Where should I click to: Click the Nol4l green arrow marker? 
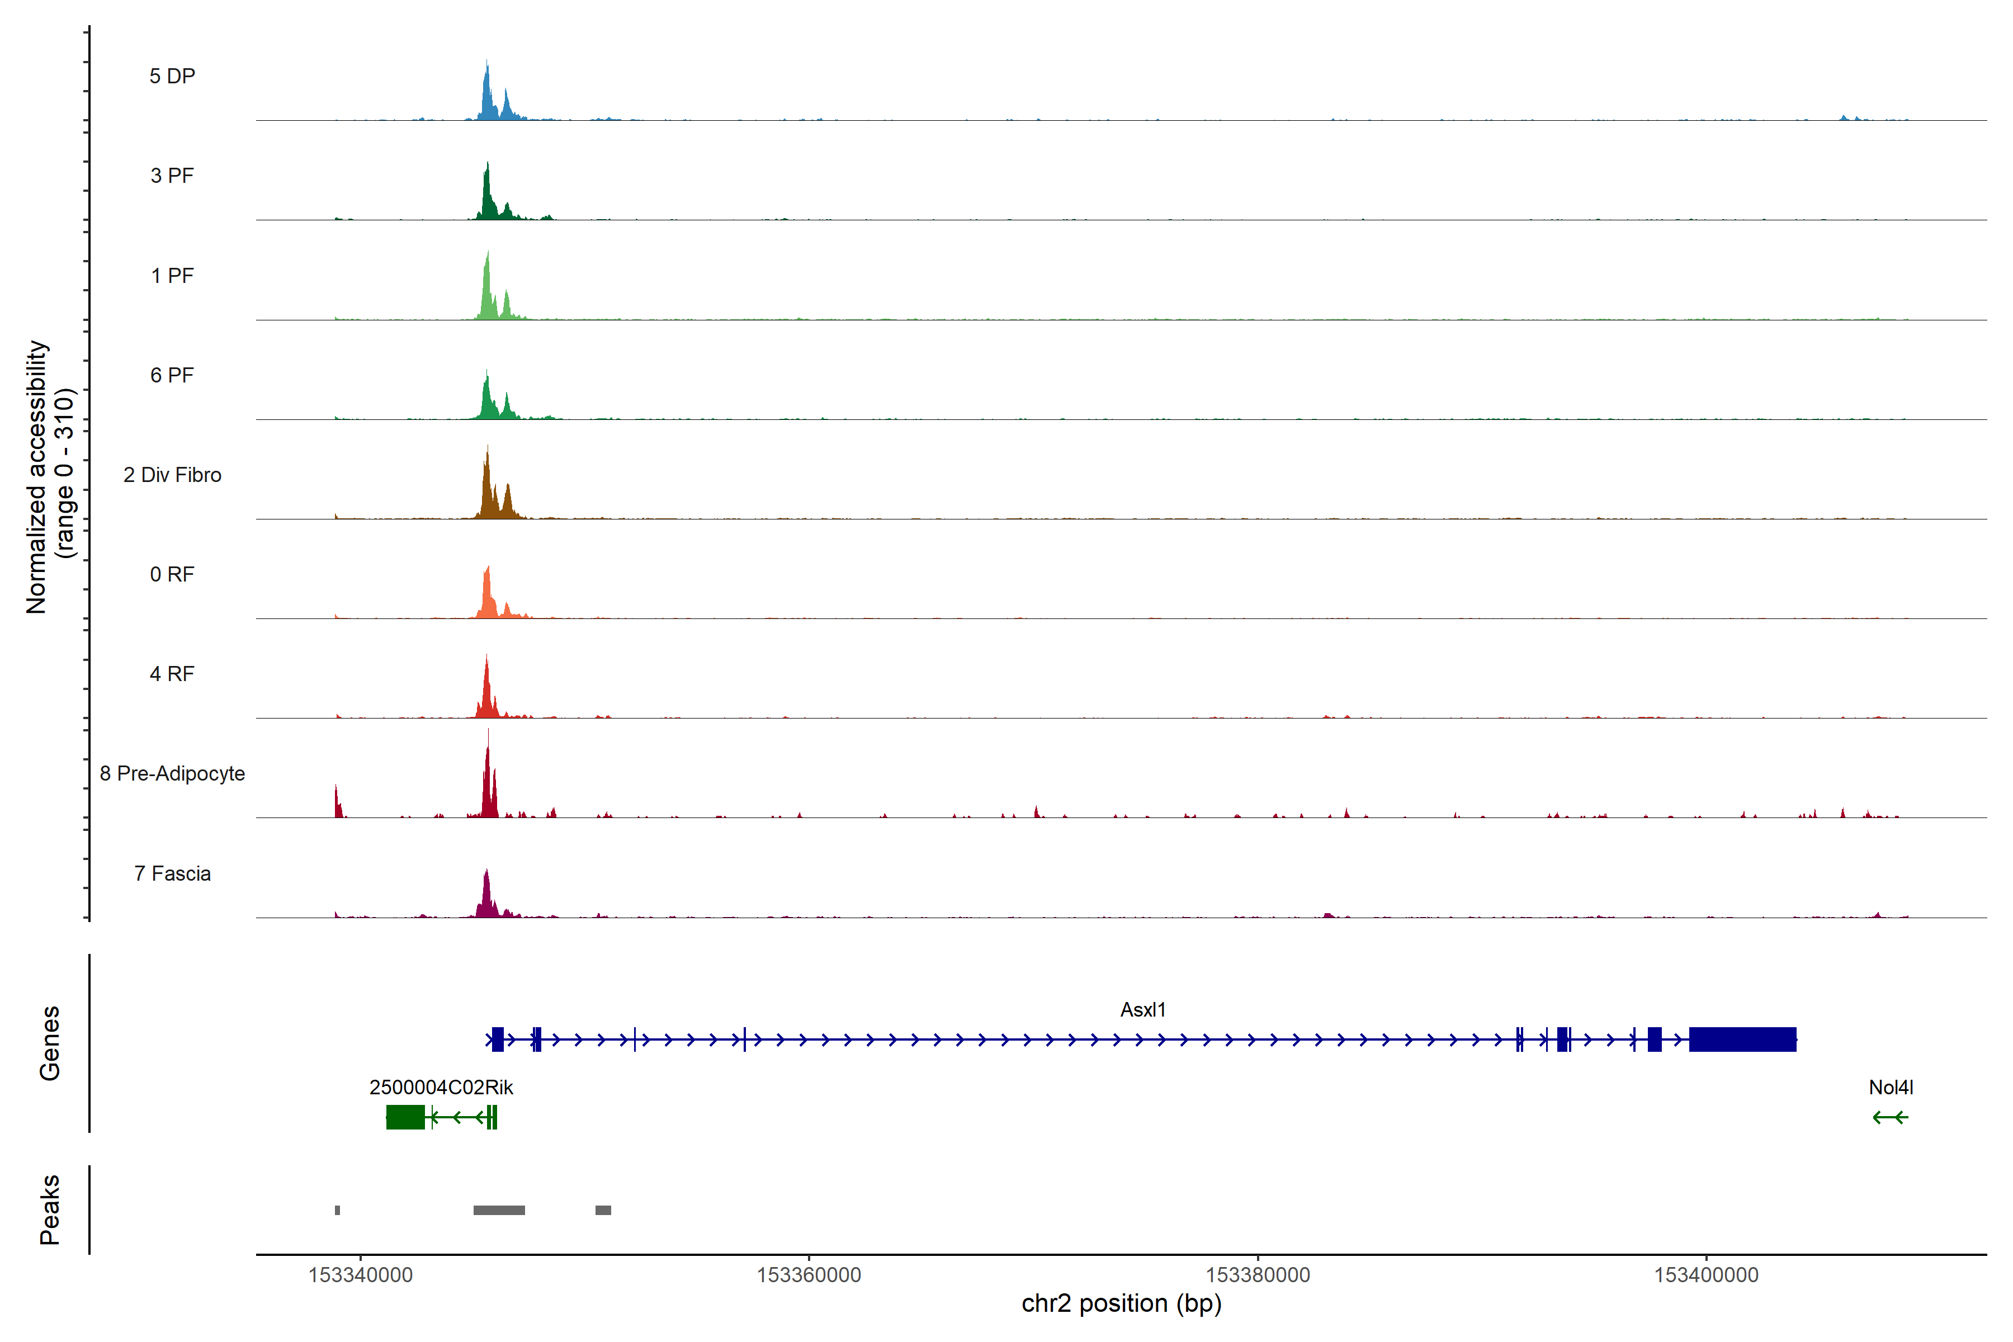tap(1890, 1117)
